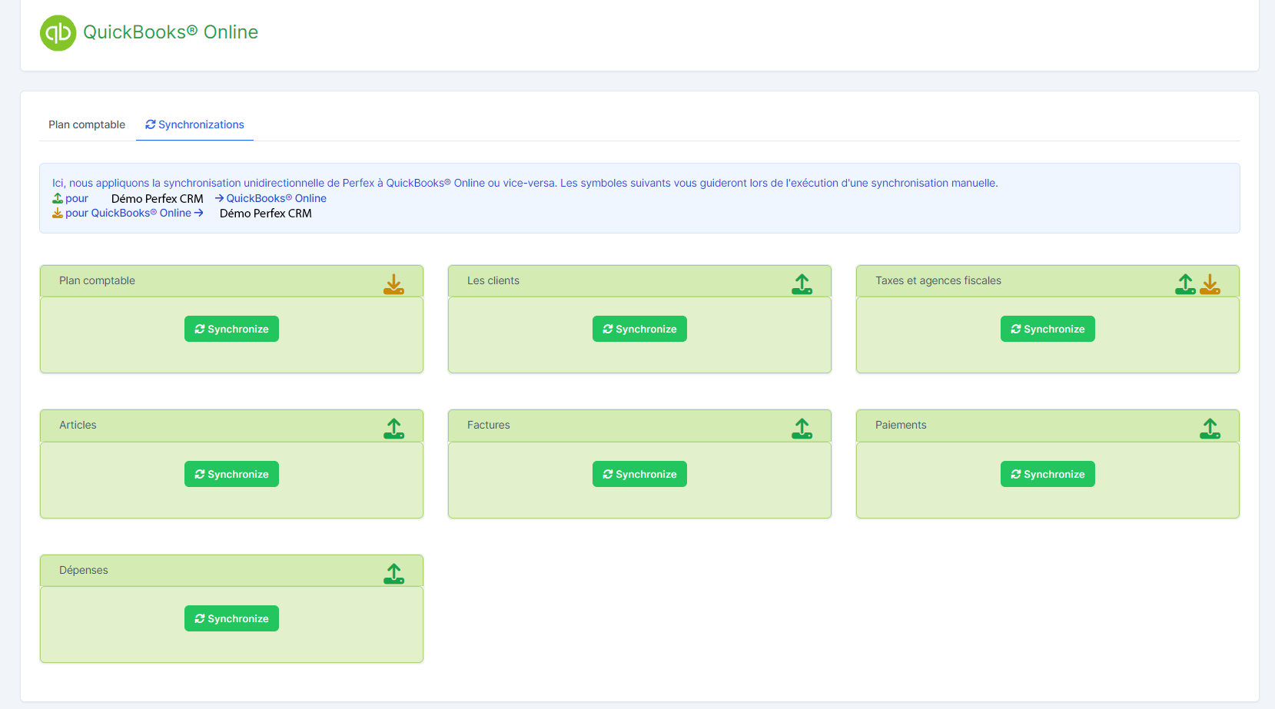Image resolution: width=1275 pixels, height=709 pixels.
Task: Click 'pour QuickBooks® Online' legend text
Action: (128, 213)
